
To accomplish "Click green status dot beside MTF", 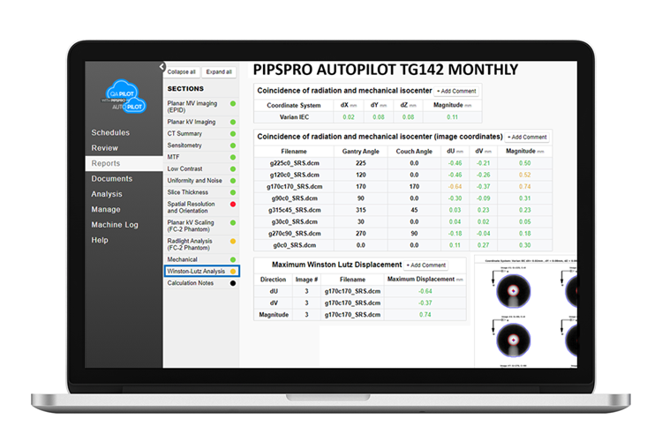I will click(x=233, y=157).
